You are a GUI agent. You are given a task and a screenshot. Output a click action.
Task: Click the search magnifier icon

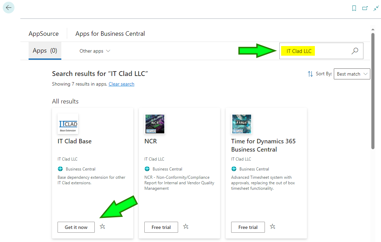click(354, 51)
